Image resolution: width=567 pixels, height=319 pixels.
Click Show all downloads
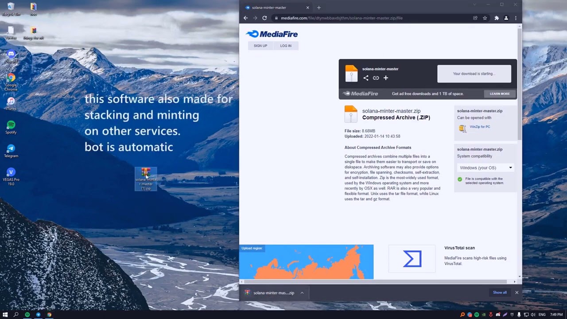(x=500, y=292)
